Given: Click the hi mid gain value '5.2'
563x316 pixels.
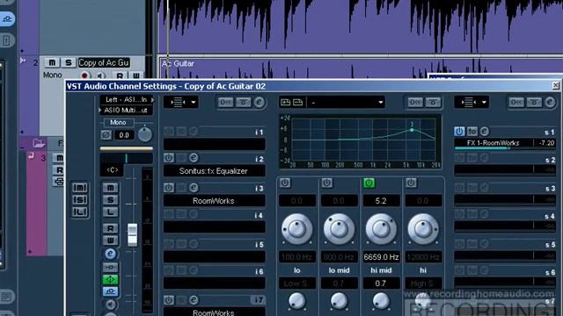Looking at the screenshot, I should pyautogui.click(x=381, y=201).
